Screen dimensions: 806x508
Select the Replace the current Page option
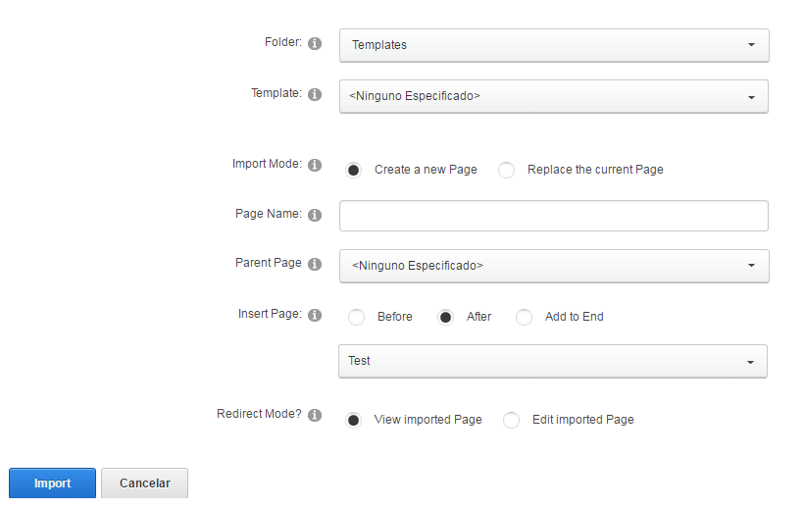506,170
